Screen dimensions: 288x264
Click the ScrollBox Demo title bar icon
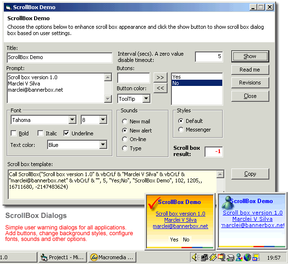7,7
